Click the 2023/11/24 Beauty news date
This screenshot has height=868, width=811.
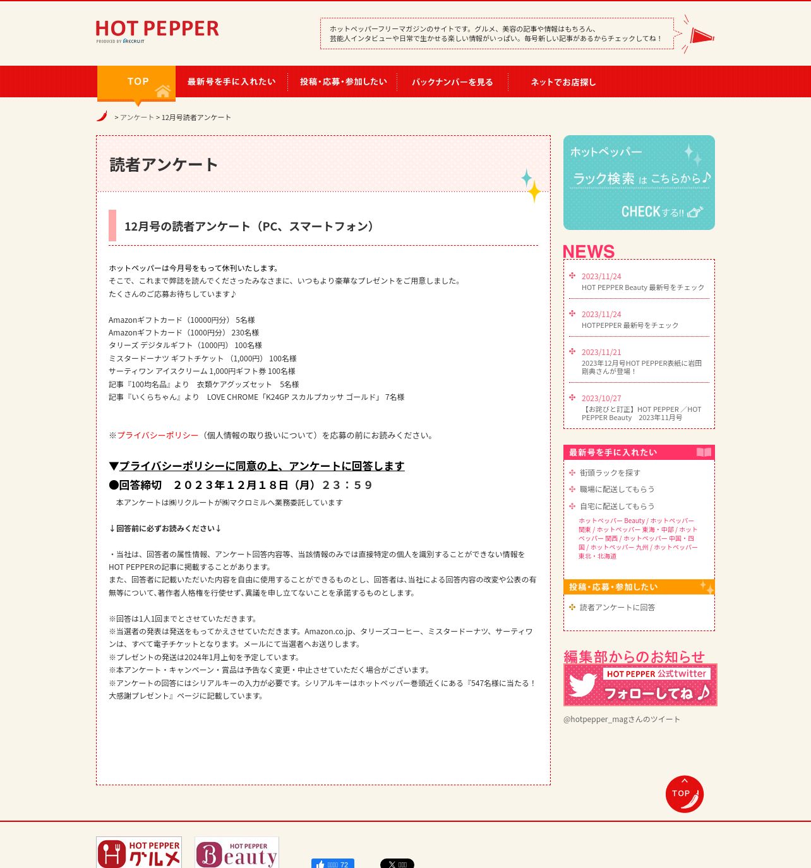click(601, 277)
